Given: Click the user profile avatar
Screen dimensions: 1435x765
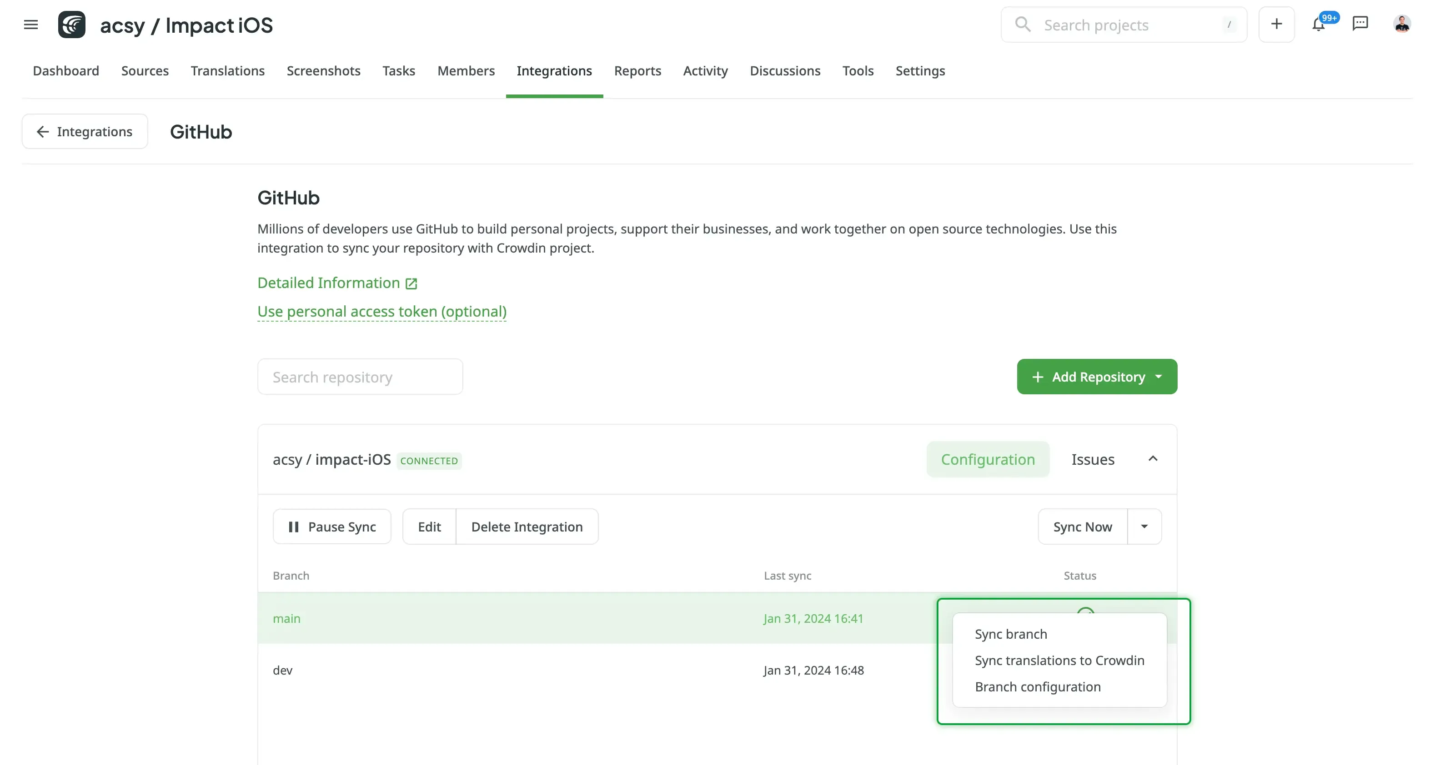Looking at the screenshot, I should click(x=1401, y=24).
